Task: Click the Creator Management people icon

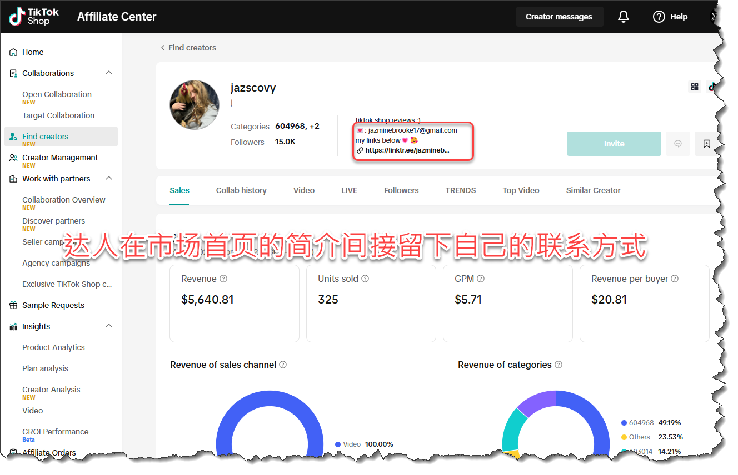Action: pyautogui.click(x=13, y=158)
